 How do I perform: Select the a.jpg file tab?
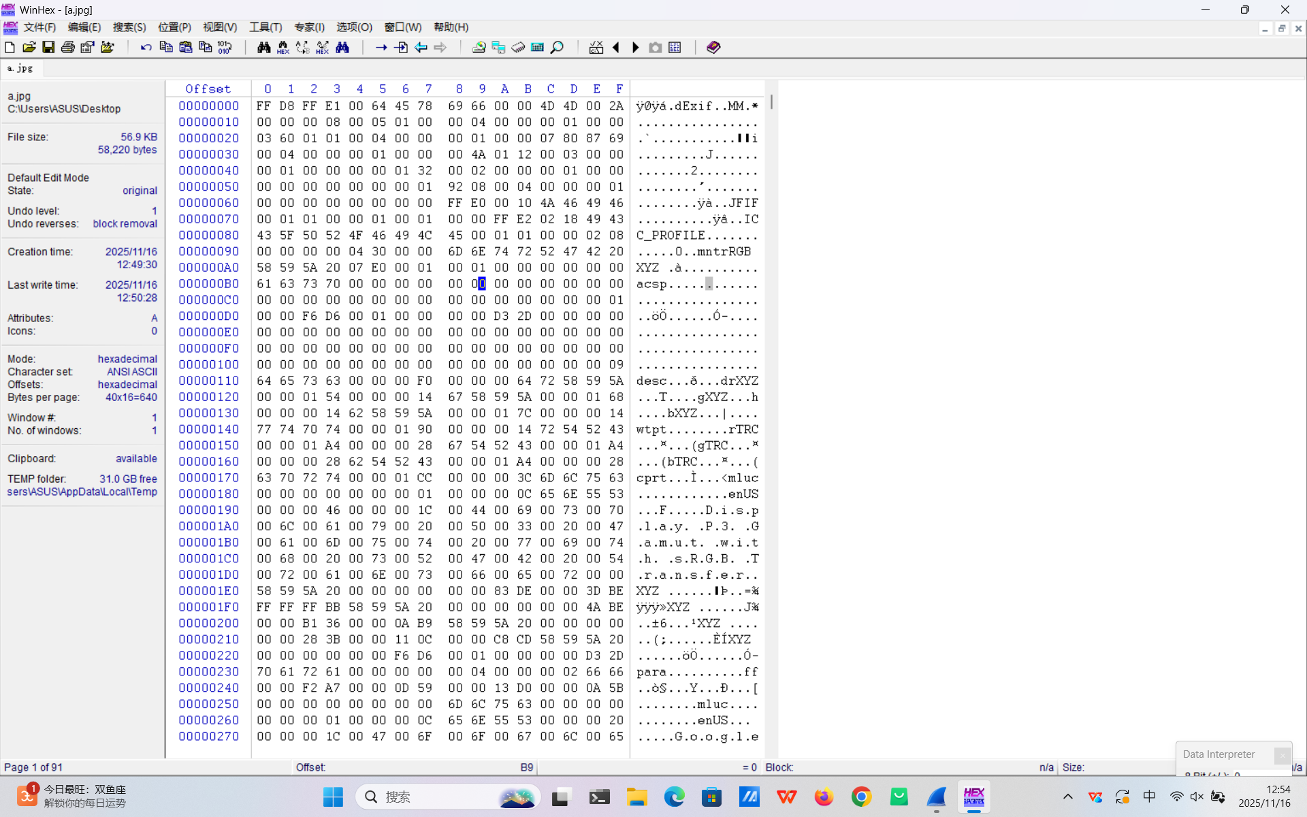click(20, 68)
